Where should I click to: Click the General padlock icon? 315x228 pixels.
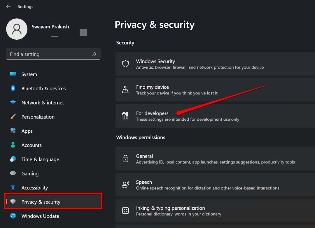click(125, 159)
